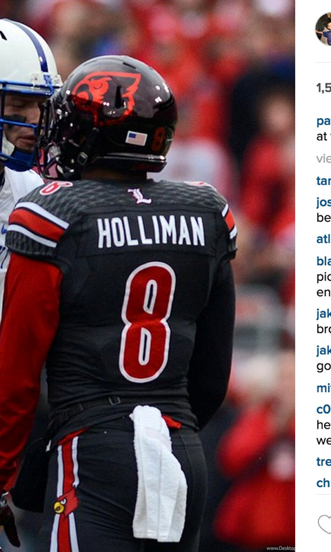This screenshot has height=552, width=331.
Task: Open commenter profile starting with "tar"
Action: coord(323,181)
